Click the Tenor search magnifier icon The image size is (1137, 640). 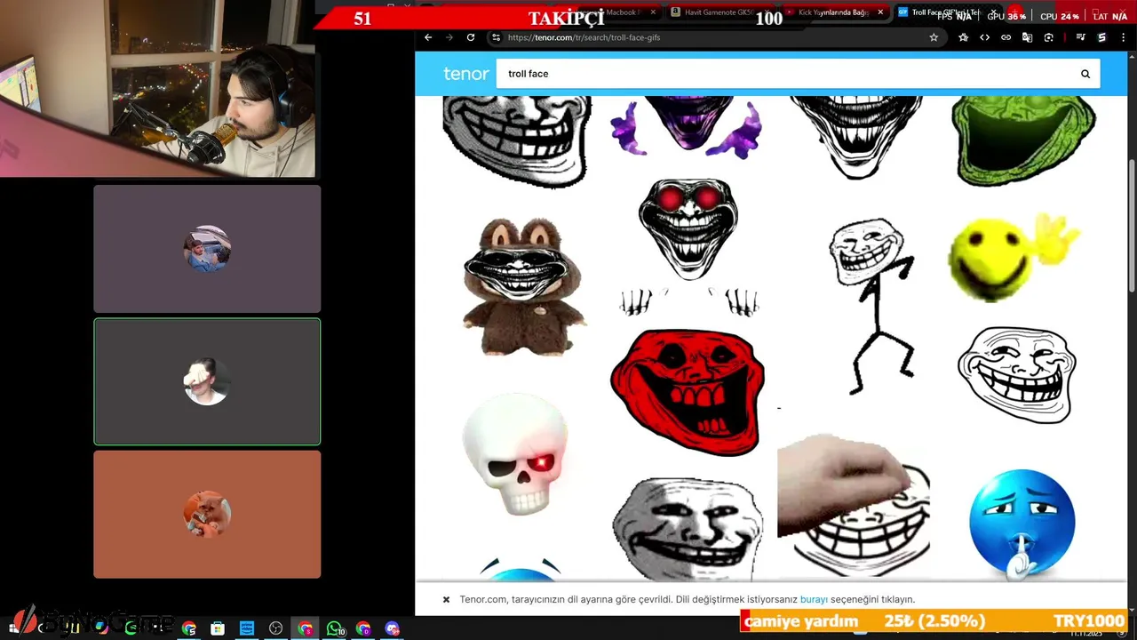(x=1085, y=74)
